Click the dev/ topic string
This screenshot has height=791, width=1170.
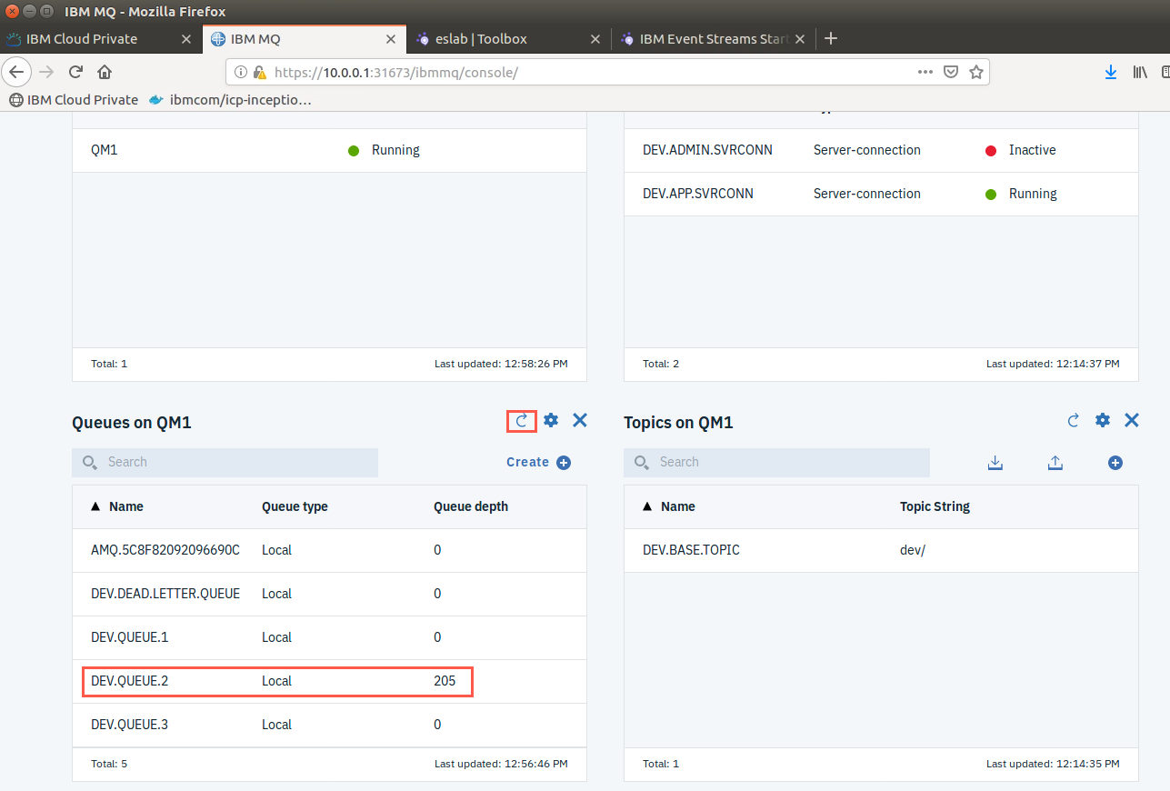point(913,550)
